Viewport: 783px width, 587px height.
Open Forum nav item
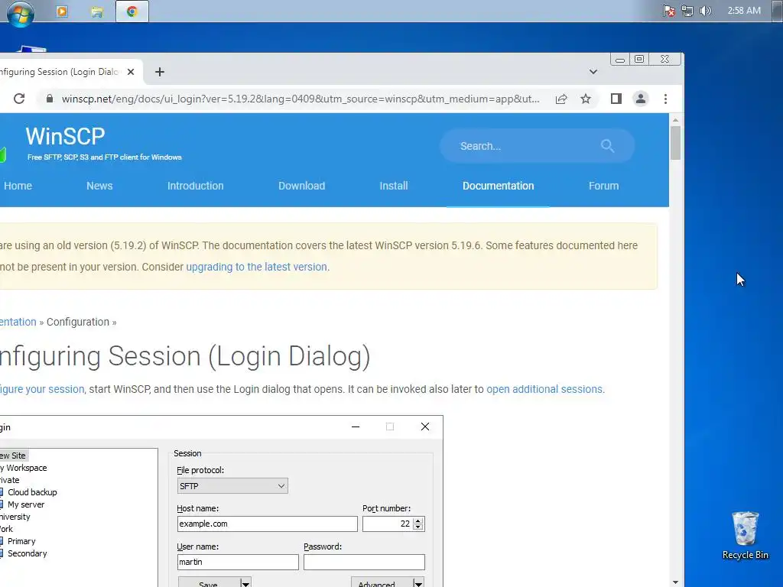[x=603, y=186]
